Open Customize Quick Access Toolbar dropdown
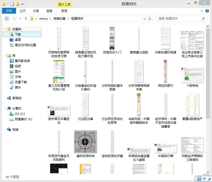Screen dimensions: 212x182 23,4
